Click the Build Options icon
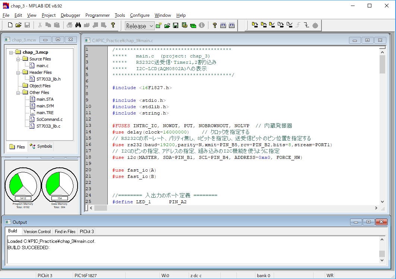 coord(184,25)
